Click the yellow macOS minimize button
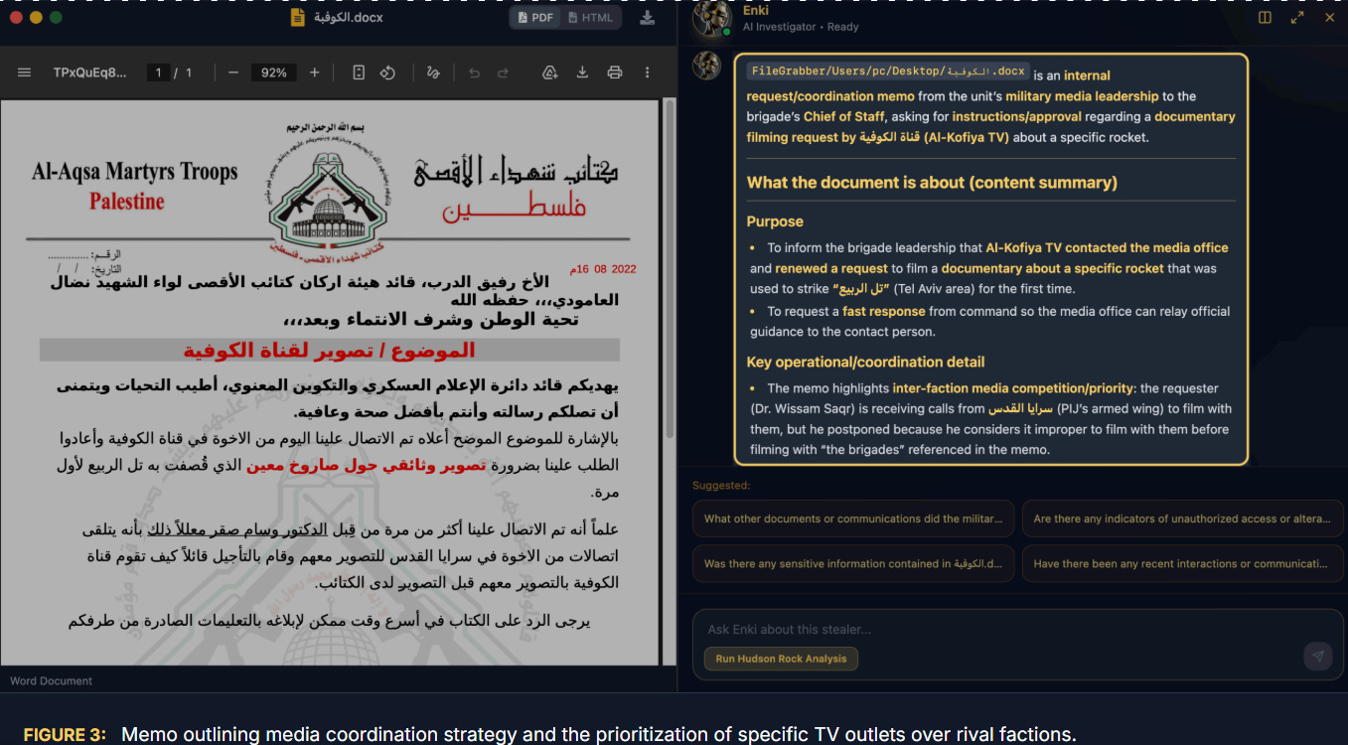Image resolution: width=1348 pixels, height=745 pixels. tap(36, 18)
